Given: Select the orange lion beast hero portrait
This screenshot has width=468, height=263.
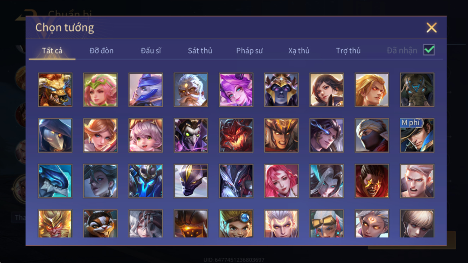Looking at the screenshot, I should tap(55, 90).
